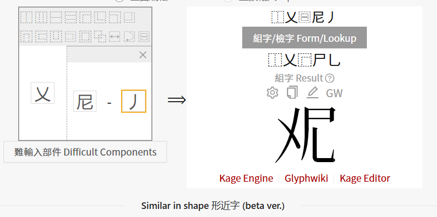The height and width of the screenshot is (217, 437).
Task: Select the surround-from-upper-left structure icon
Action: [x=85, y=18]
